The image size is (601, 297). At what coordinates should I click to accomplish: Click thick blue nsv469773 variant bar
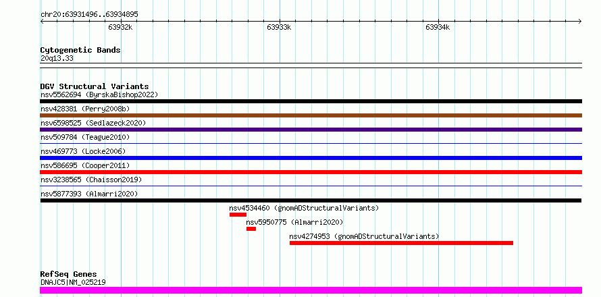coord(311,158)
